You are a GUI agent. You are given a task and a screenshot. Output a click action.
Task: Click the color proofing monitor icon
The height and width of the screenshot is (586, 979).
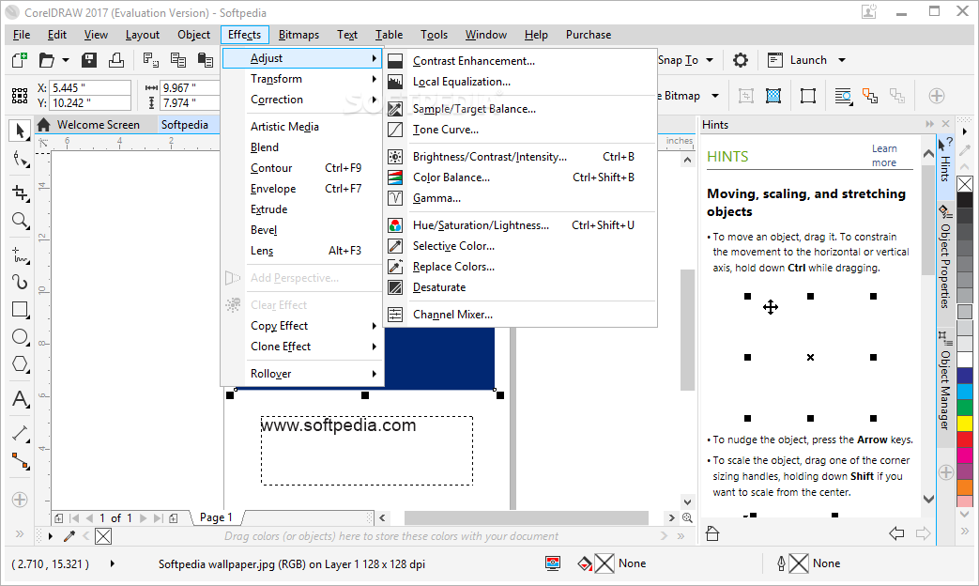tap(553, 563)
